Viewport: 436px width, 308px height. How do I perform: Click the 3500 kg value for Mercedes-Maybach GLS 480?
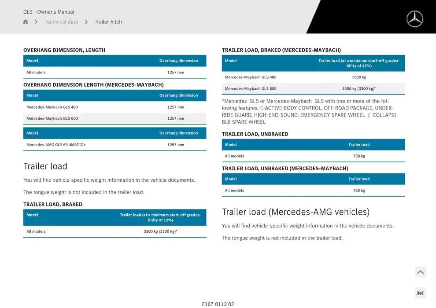point(359,77)
